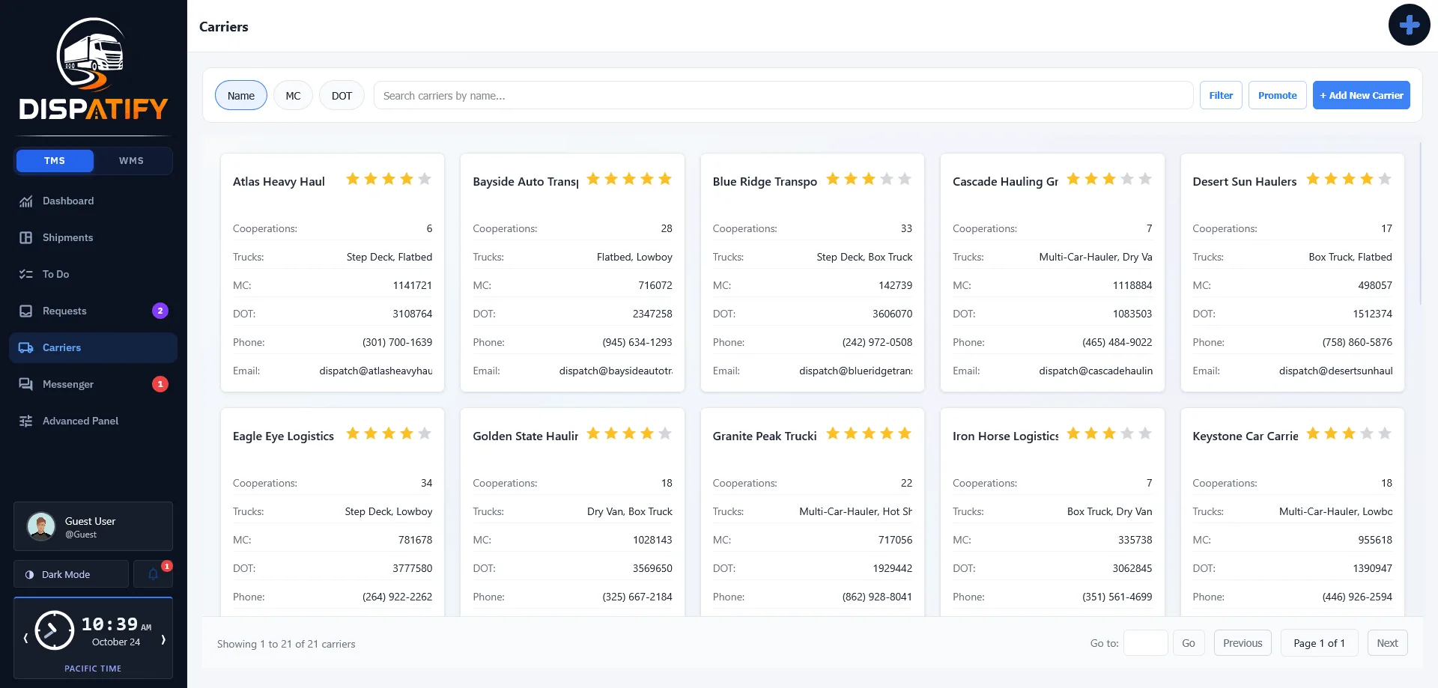Viewport: 1438px width, 688px height.
Task: Click the Filter button
Action: click(1221, 95)
